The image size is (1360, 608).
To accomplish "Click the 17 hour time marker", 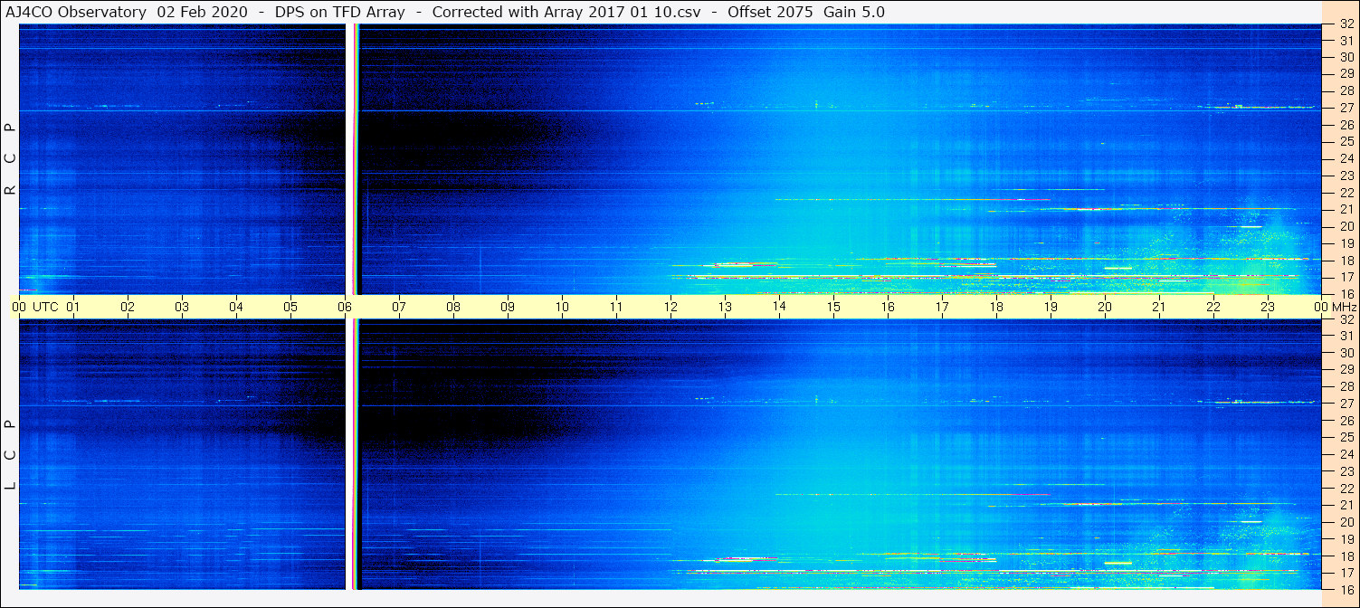I will 942,307.
